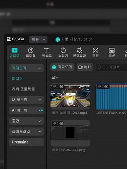The image size is (127, 169).
Task: Select 하위 프로젝트 in the sidebar
Action: [23, 89]
